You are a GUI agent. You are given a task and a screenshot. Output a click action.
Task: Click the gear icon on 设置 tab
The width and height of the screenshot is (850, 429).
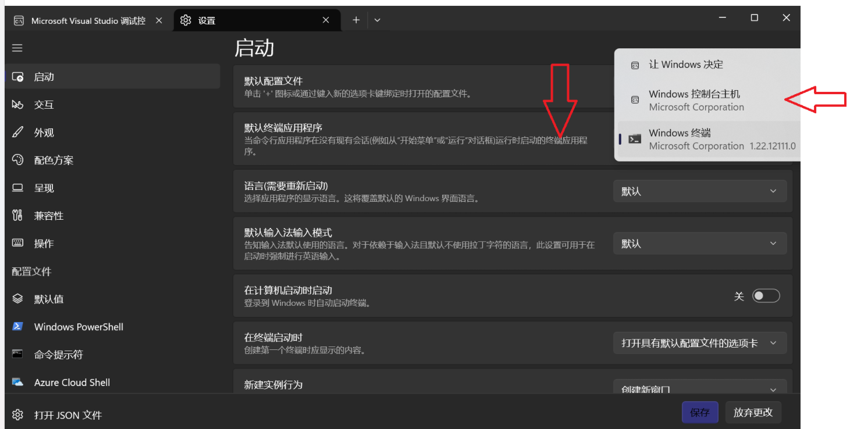(x=186, y=20)
